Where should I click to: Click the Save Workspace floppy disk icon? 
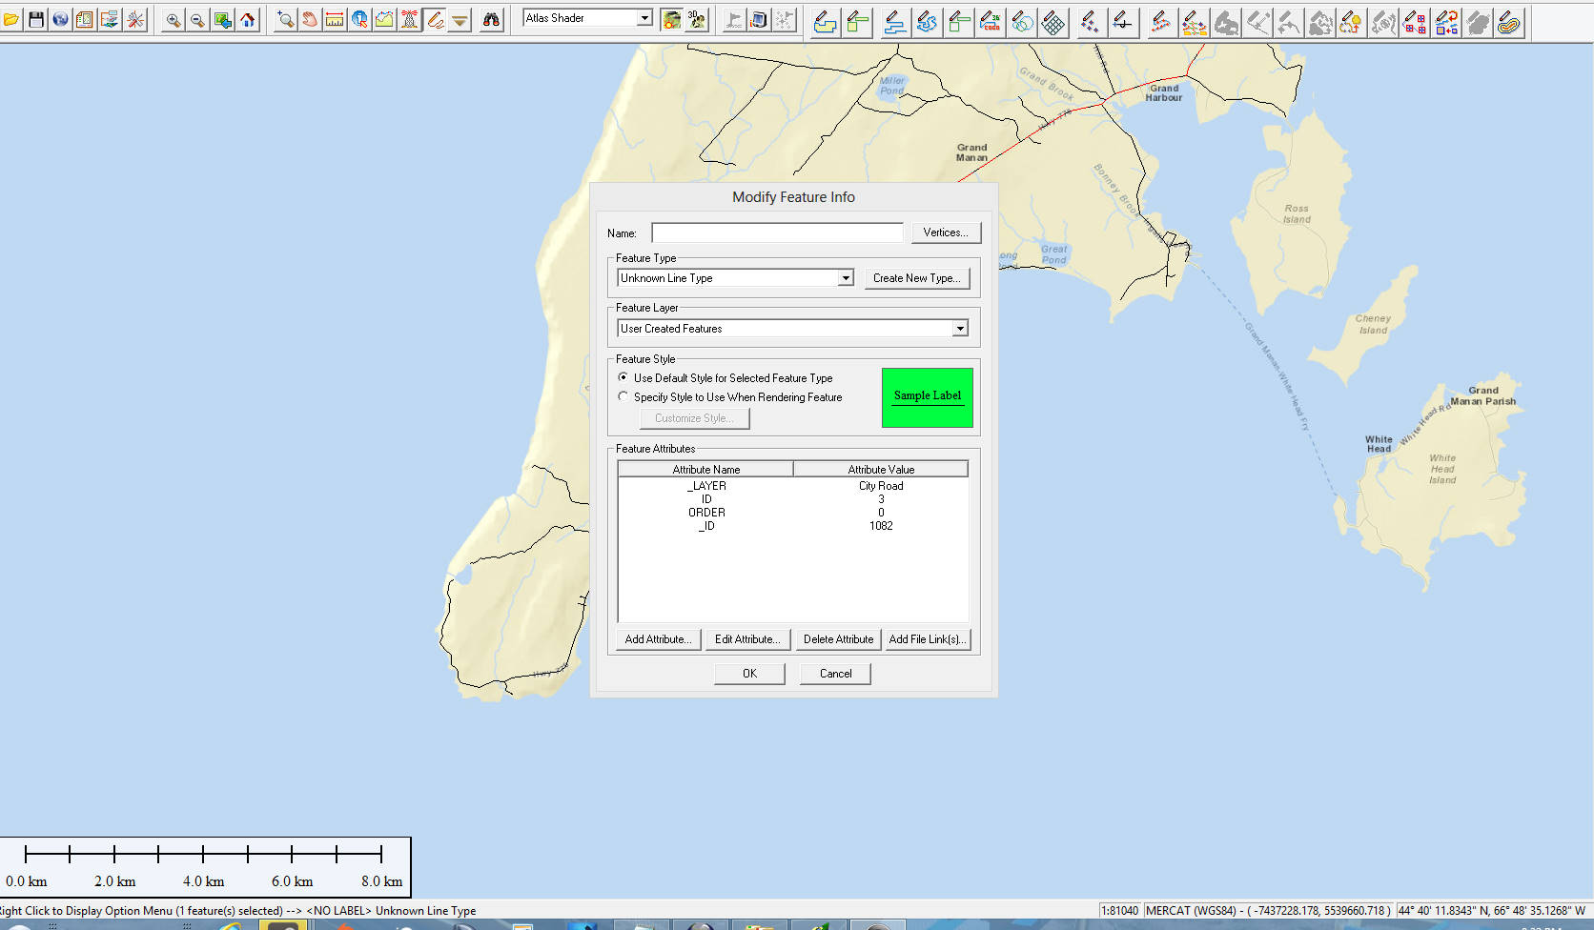pyautogui.click(x=36, y=20)
